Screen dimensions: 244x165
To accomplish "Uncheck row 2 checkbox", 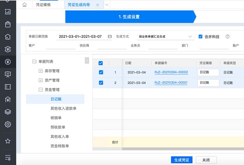I will [x=101, y=83].
